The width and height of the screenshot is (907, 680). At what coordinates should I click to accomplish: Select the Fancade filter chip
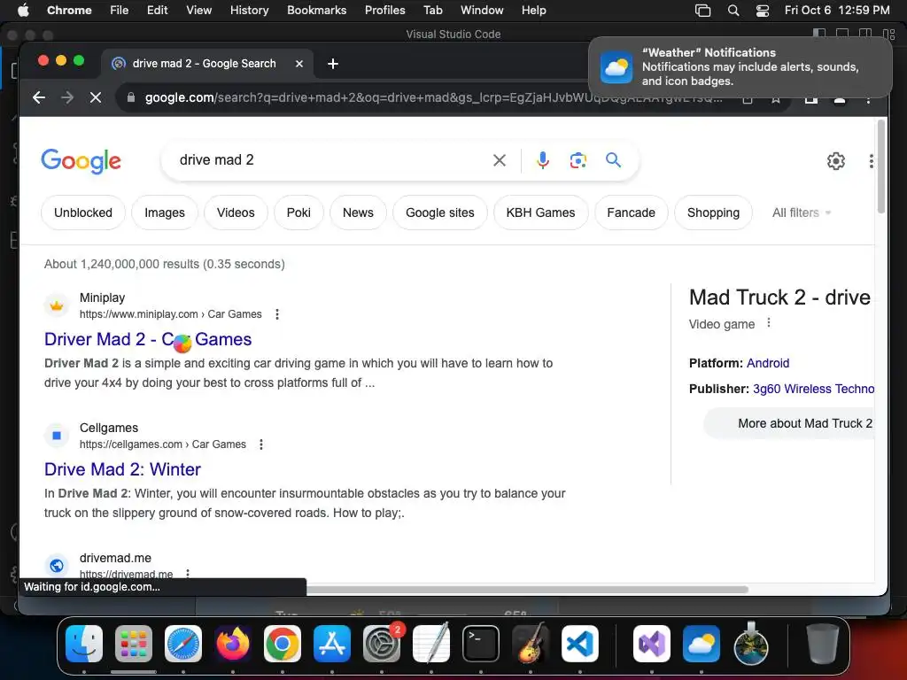pyautogui.click(x=631, y=212)
